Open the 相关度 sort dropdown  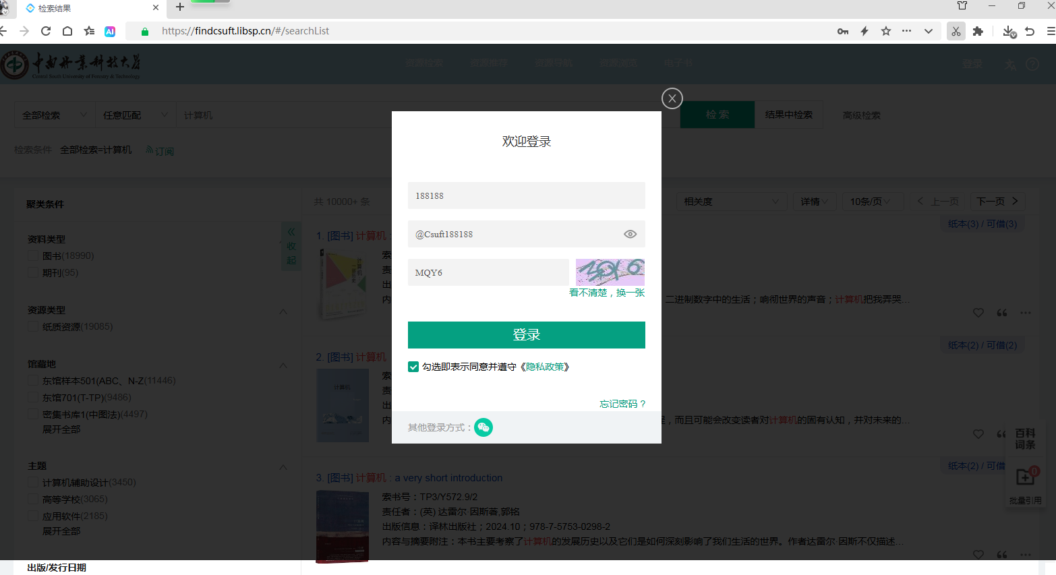click(731, 201)
